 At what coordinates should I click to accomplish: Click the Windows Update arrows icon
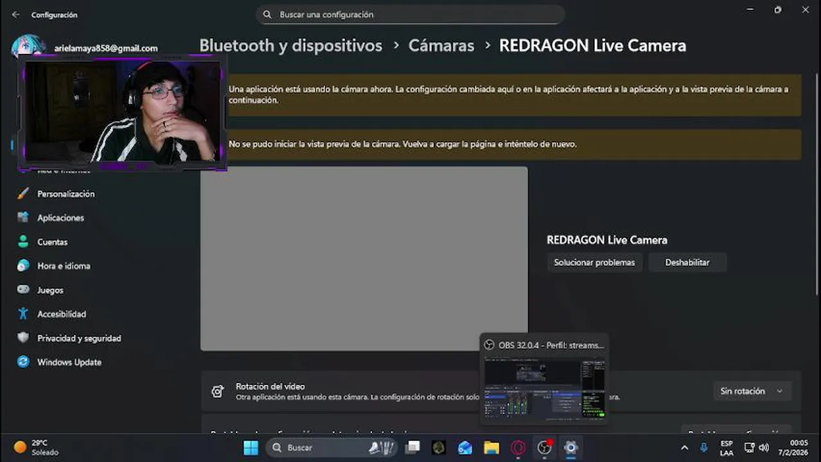[x=23, y=362]
